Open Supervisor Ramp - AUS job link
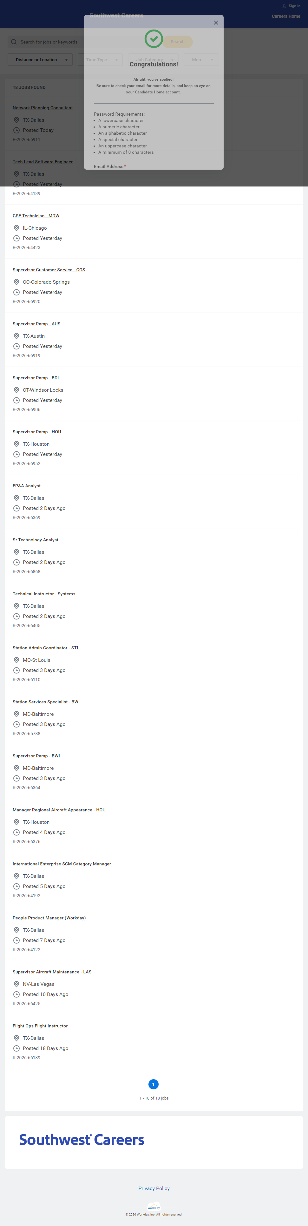 36,324
